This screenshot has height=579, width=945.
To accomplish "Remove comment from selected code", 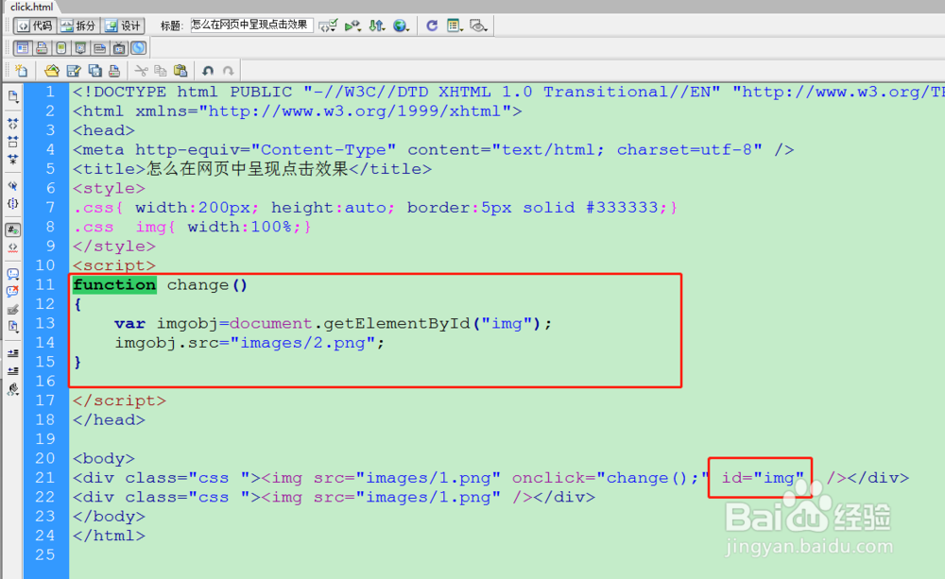I will 12,292.
